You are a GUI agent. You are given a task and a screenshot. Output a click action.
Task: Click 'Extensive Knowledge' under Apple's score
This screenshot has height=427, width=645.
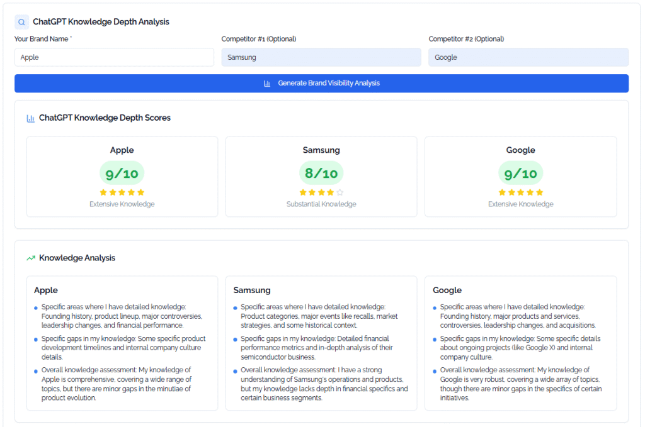(x=122, y=204)
